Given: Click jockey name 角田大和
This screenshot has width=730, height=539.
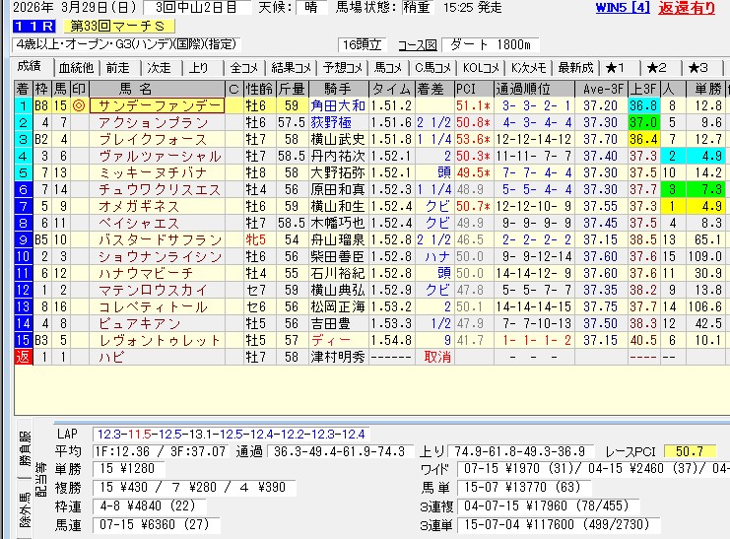Looking at the screenshot, I should tap(337, 105).
